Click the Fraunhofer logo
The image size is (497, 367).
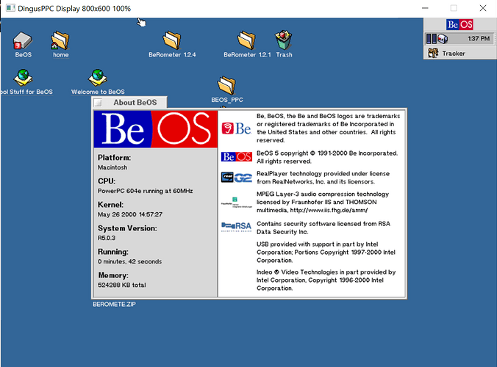(x=237, y=203)
